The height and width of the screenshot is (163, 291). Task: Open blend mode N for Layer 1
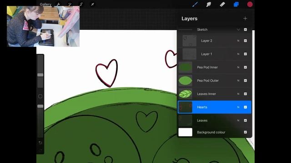point(238,54)
